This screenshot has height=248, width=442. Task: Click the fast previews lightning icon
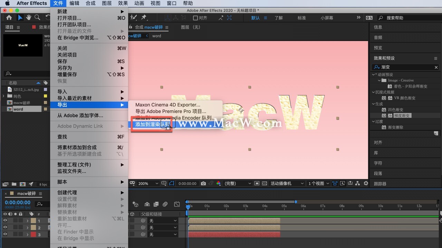pos(343,184)
